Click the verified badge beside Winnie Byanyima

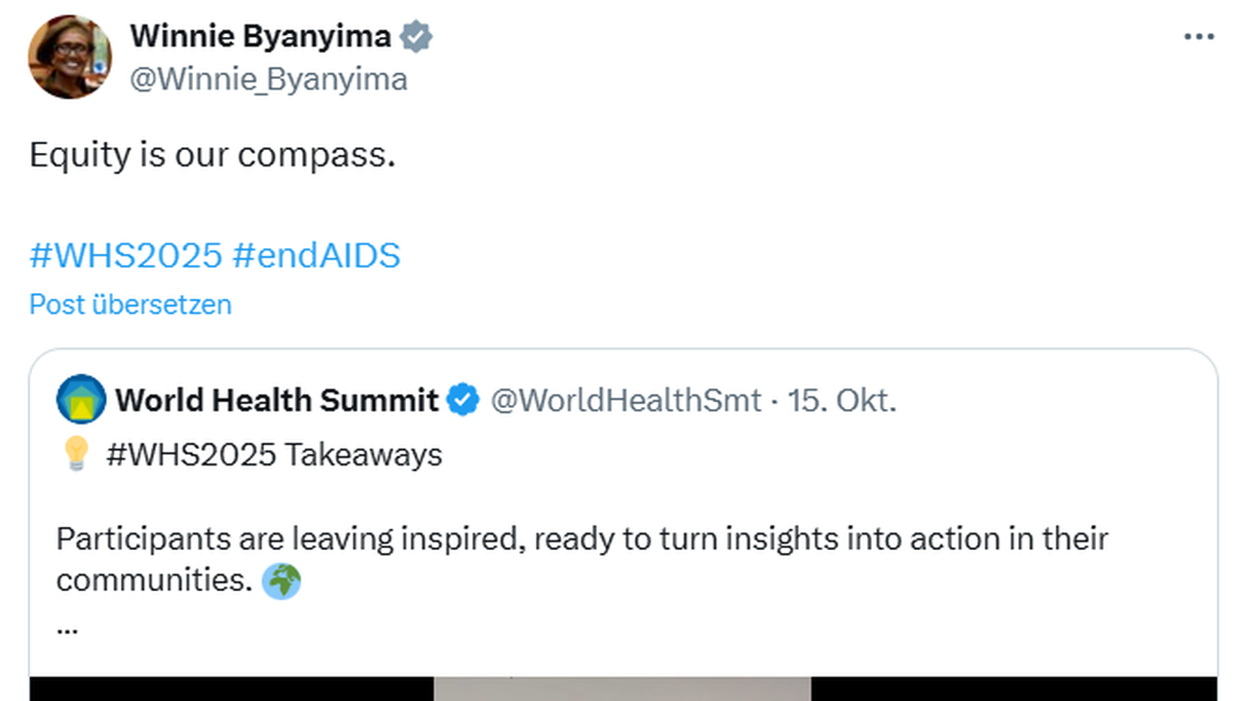tap(417, 37)
